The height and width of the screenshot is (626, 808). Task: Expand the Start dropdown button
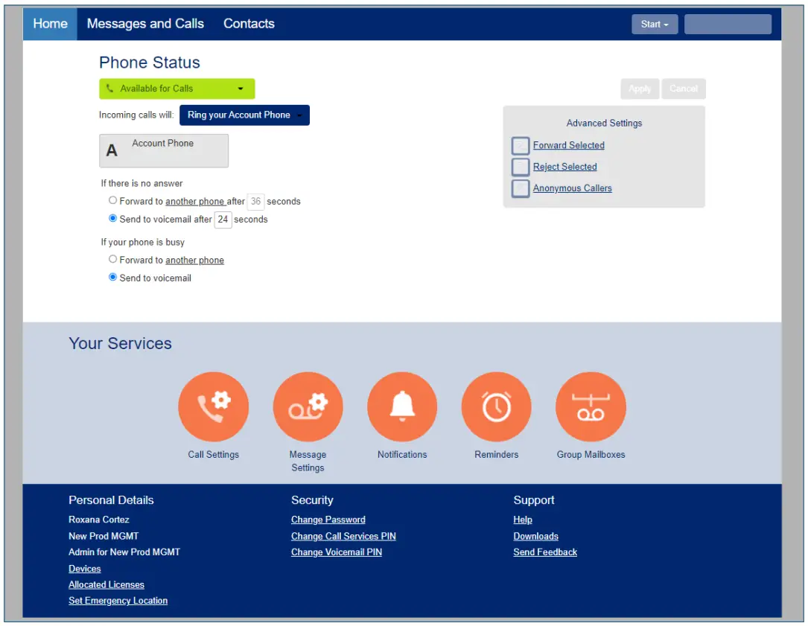coord(655,25)
